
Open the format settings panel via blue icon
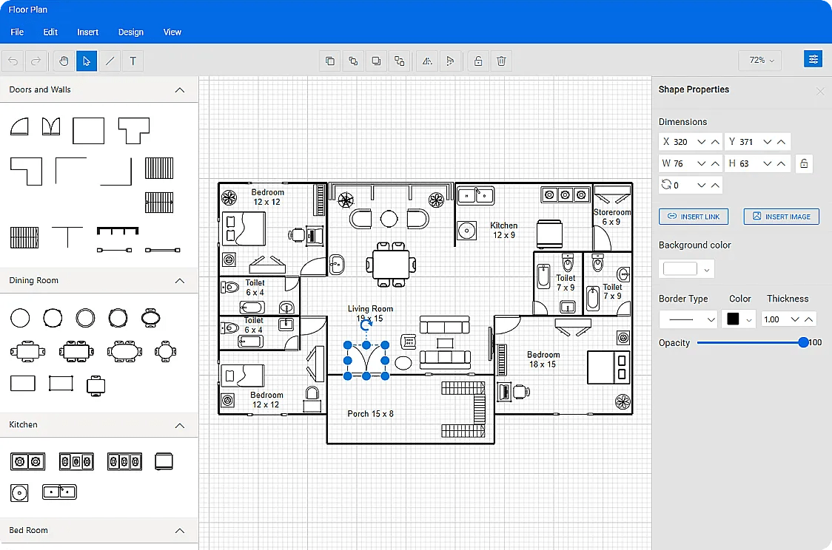[813, 59]
